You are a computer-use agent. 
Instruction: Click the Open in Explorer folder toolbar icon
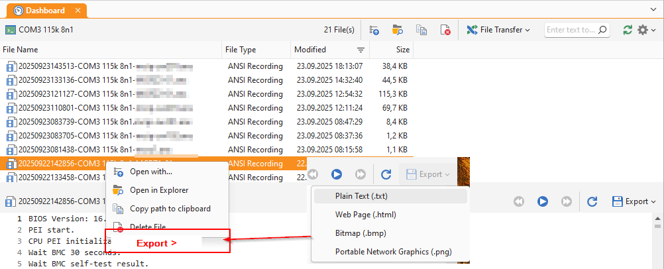coord(398,30)
